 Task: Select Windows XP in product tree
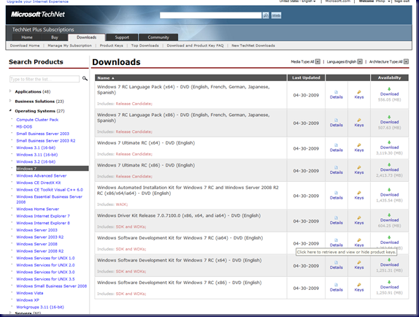pos(28,300)
